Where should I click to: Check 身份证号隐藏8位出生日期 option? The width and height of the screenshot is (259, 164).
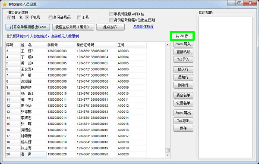111,20
